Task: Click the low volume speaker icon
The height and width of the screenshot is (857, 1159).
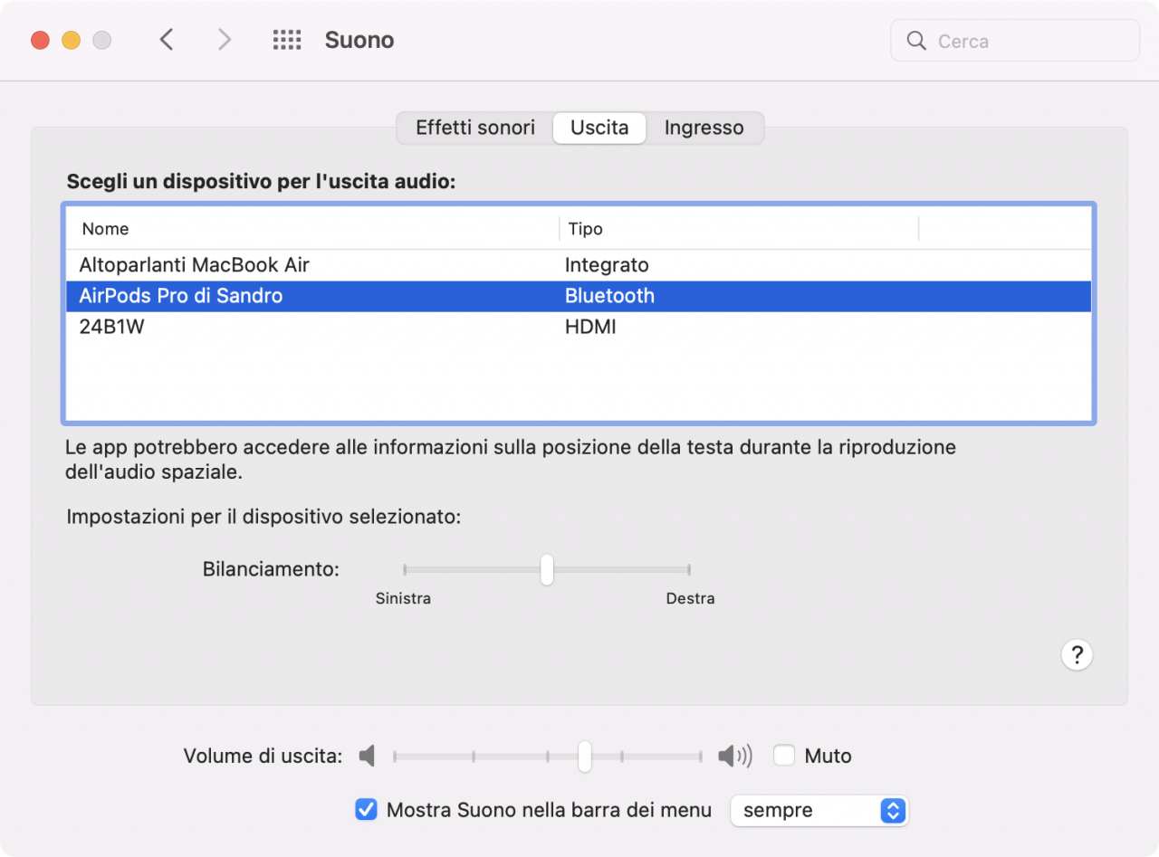Action: (367, 756)
